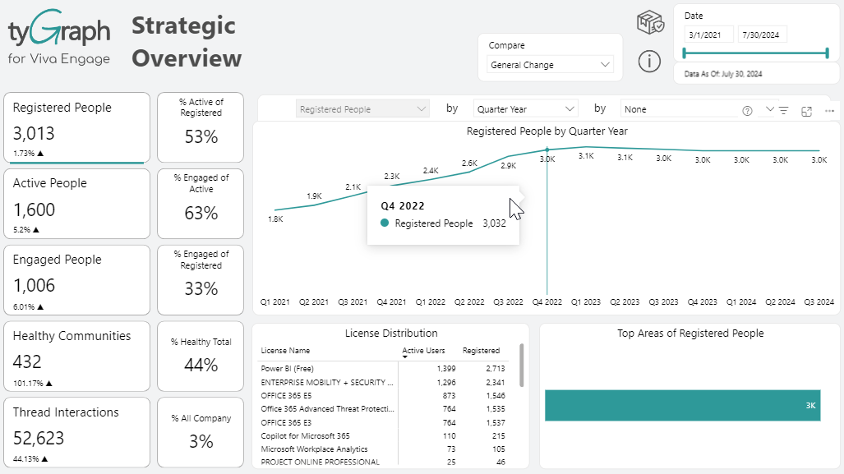
Task: Sort by Registered column header
Action: point(482,351)
